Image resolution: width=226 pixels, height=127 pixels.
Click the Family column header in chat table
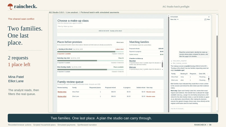click(x=173, y=74)
